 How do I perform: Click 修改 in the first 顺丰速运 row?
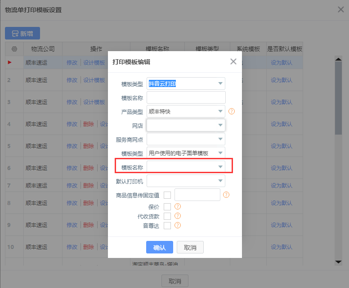coord(72,63)
